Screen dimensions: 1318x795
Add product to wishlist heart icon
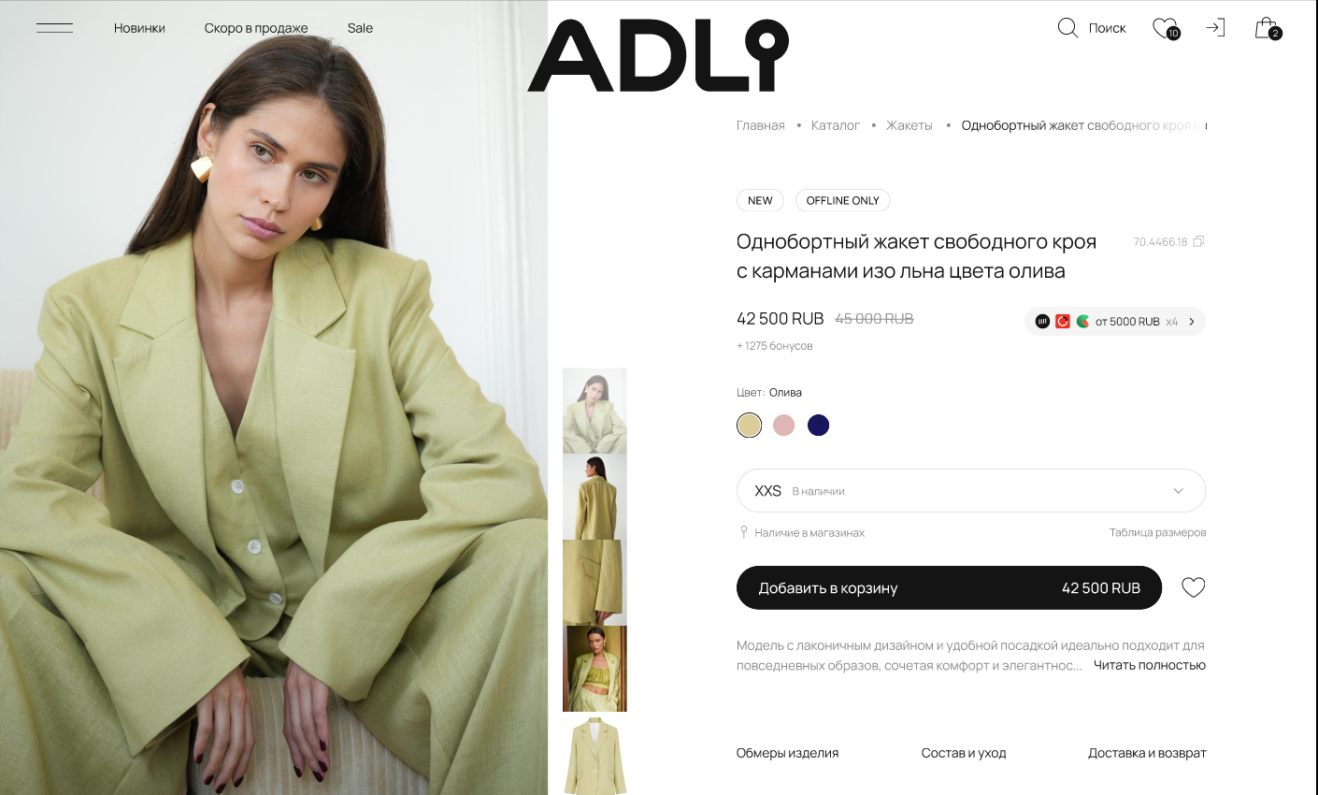(x=1194, y=587)
